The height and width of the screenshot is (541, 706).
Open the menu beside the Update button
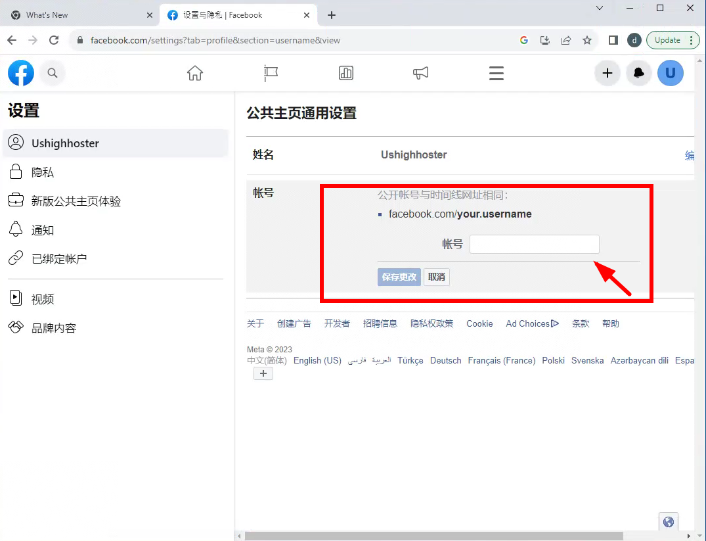click(x=692, y=40)
